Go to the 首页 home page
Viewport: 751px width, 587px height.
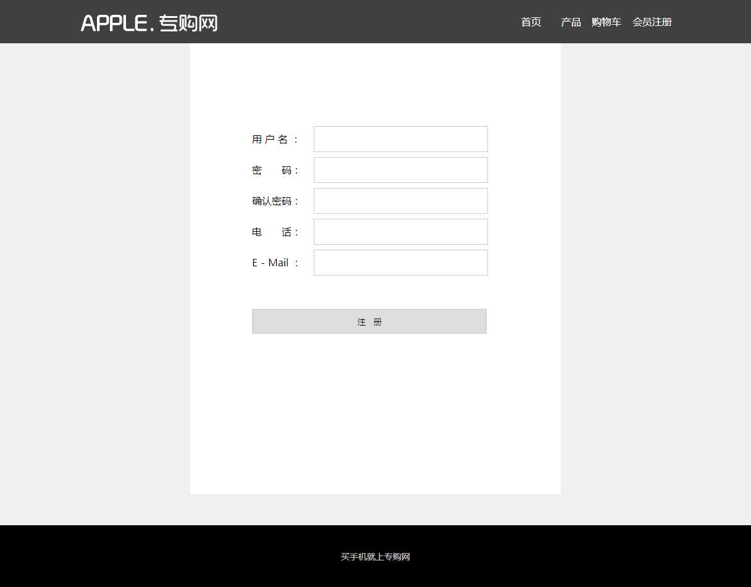click(x=531, y=22)
